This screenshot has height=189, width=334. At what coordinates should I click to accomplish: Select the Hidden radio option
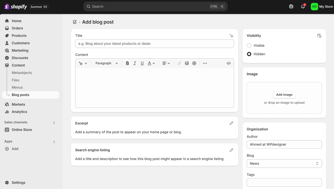point(249,54)
